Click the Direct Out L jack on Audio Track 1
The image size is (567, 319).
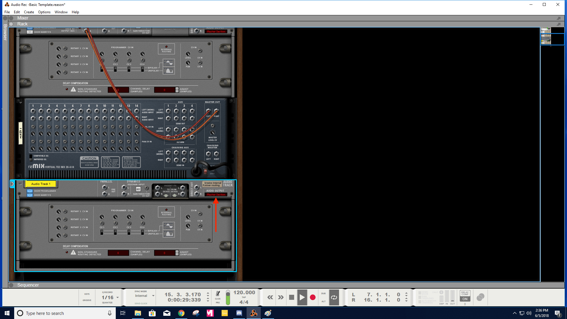pos(197,187)
